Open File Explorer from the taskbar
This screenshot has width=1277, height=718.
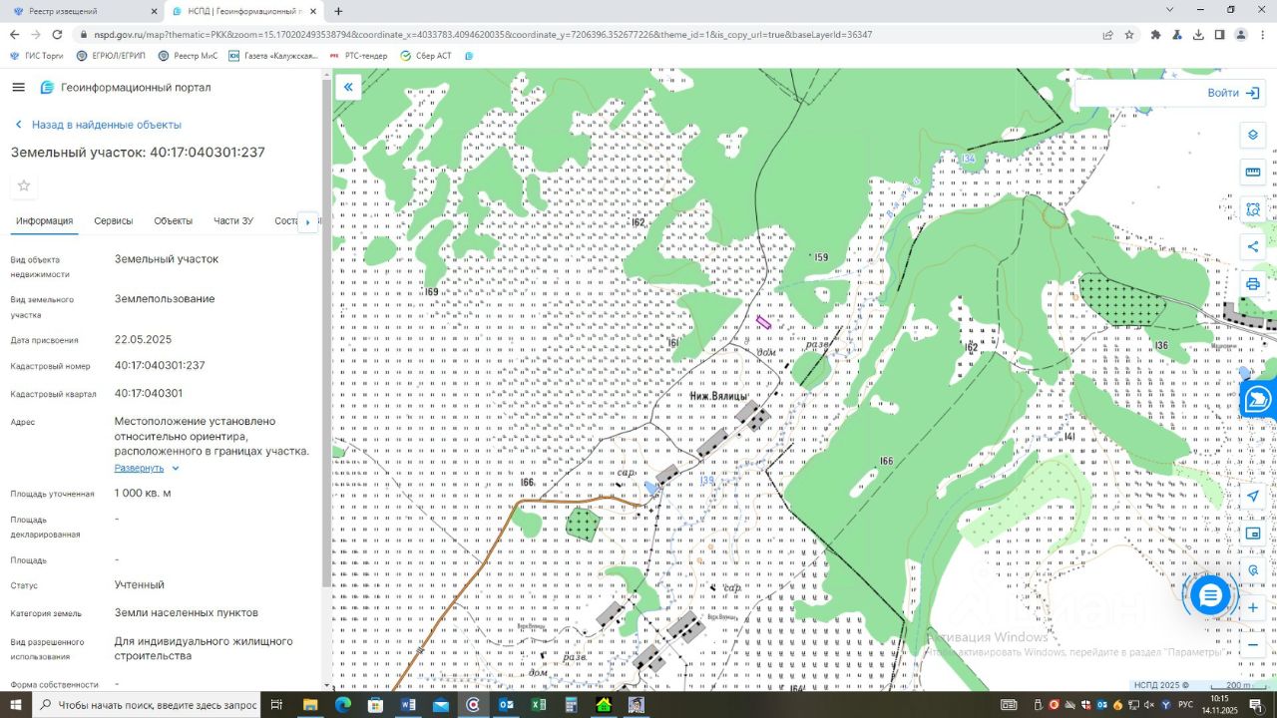point(309,705)
